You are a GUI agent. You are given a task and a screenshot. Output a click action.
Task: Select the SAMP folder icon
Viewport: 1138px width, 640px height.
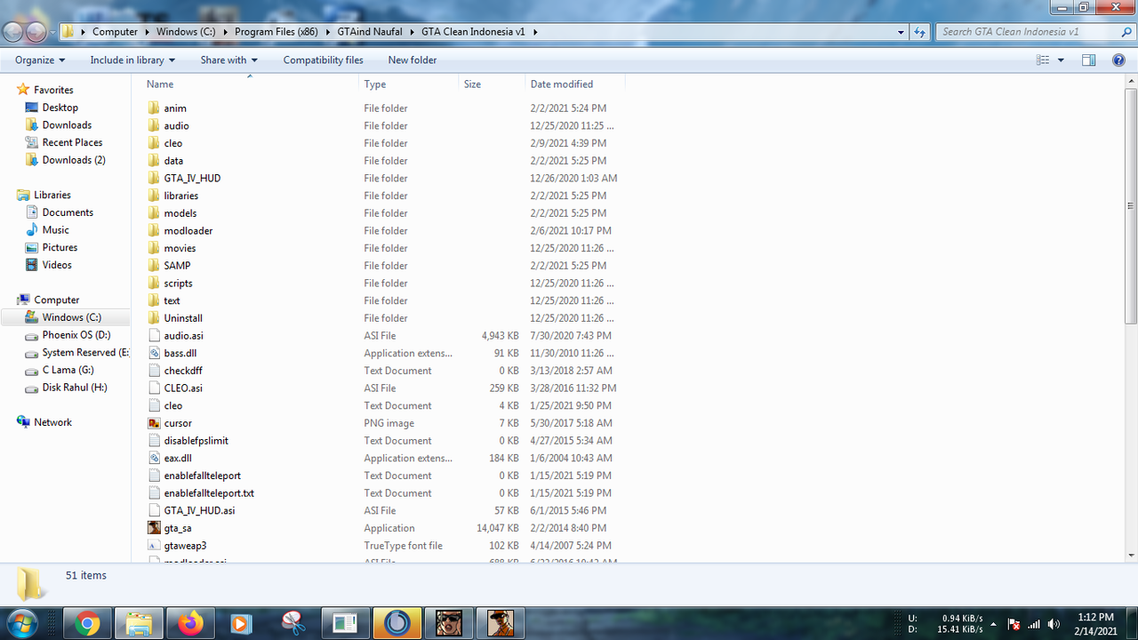pyautogui.click(x=154, y=265)
